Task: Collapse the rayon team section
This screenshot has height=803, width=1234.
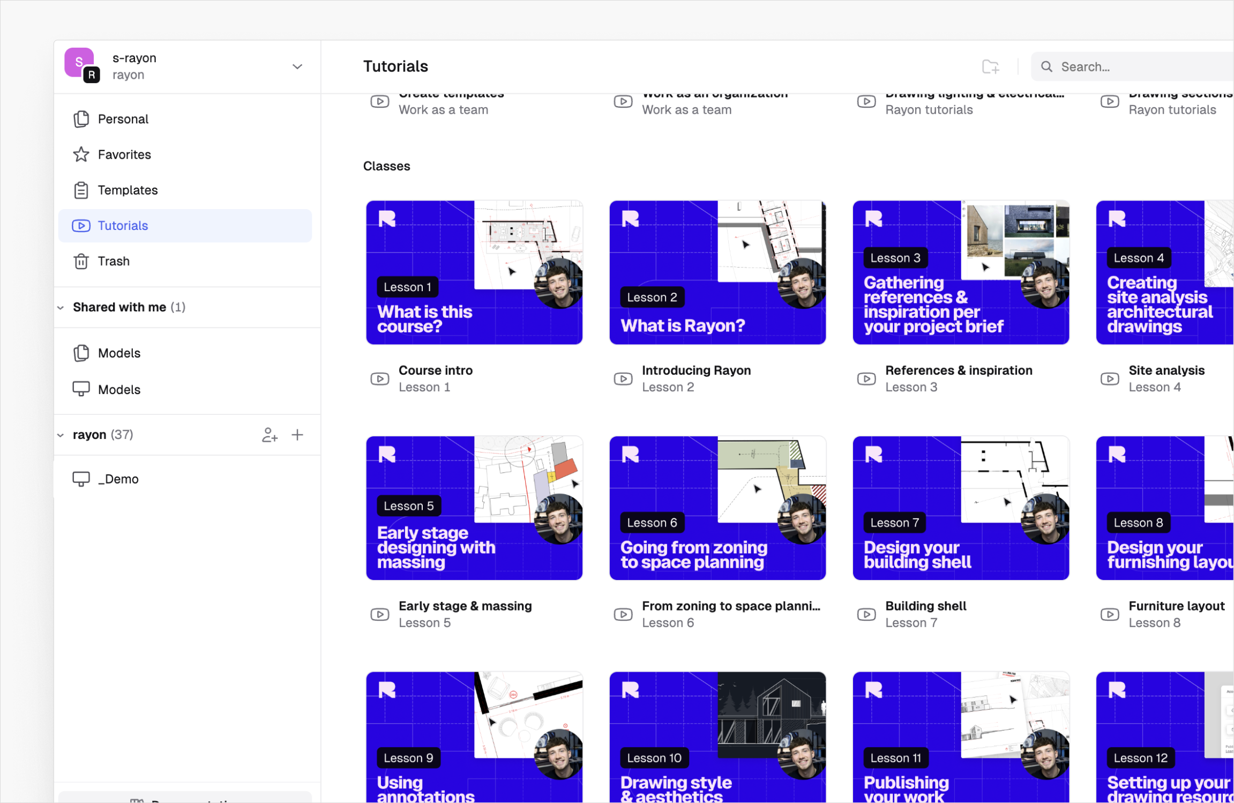Action: click(61, 435)
